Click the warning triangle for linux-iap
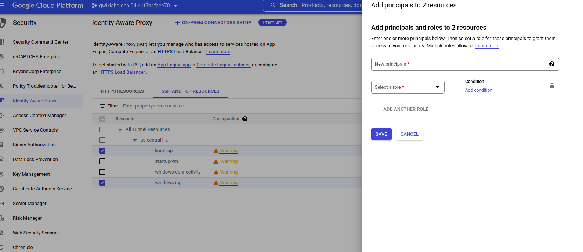Screen dimensions: 583x252 coord(216,151)
